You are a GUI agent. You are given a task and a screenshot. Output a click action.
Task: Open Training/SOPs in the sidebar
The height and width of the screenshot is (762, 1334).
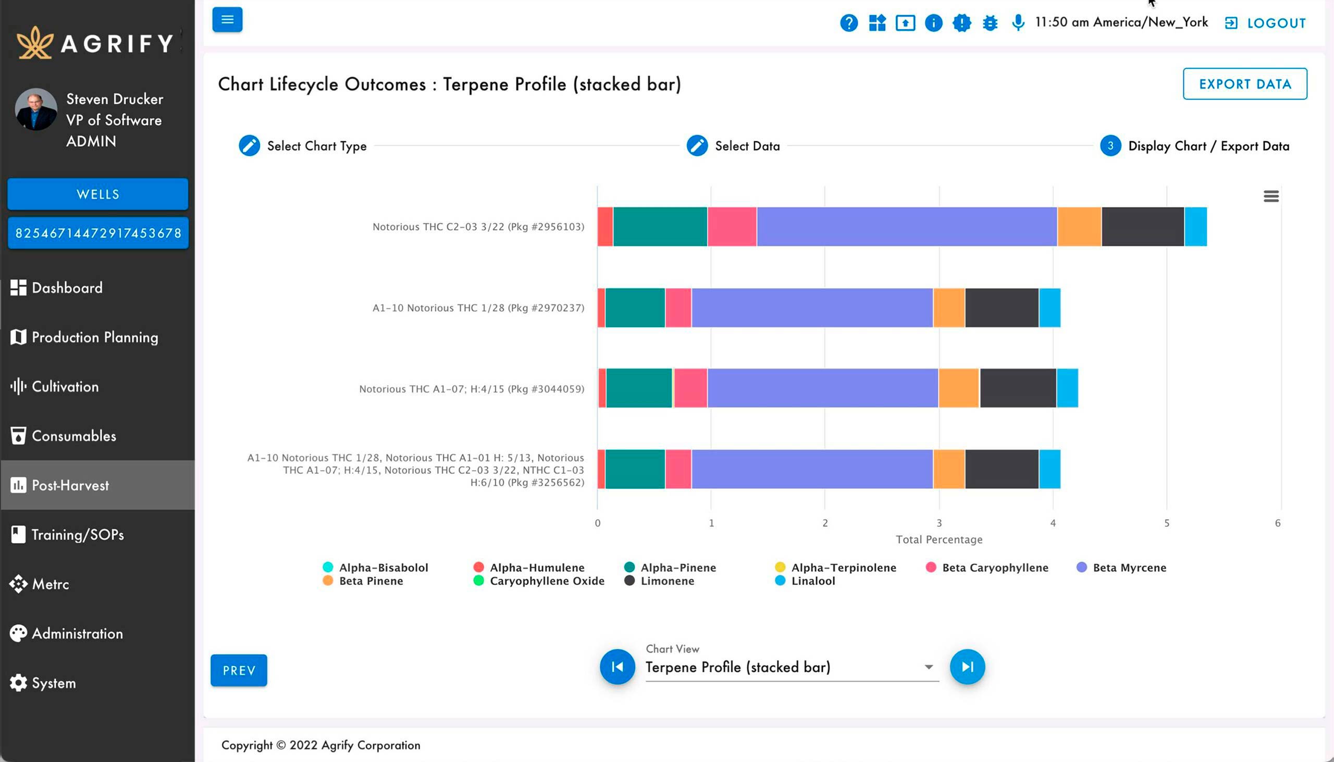point(97,534)
